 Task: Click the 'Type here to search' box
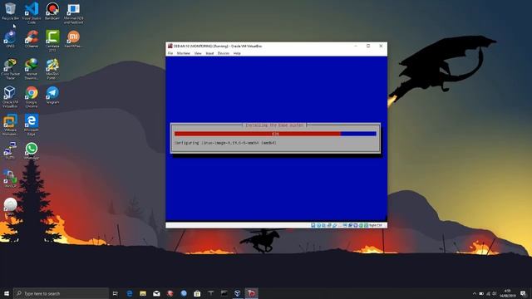[61, 293]
